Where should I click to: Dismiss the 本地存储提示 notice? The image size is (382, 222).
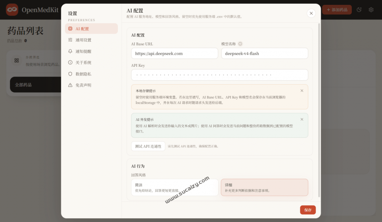[302, 91]
